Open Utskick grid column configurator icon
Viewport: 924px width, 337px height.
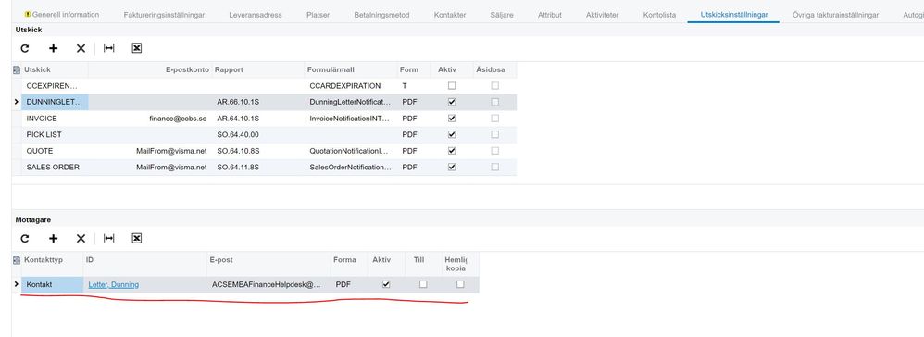click(x=17, y=69)
